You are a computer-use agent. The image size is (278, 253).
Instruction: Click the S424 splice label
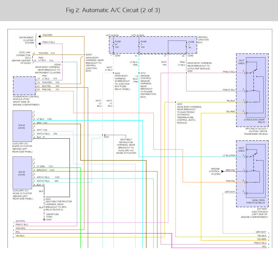tap(48, 199)
